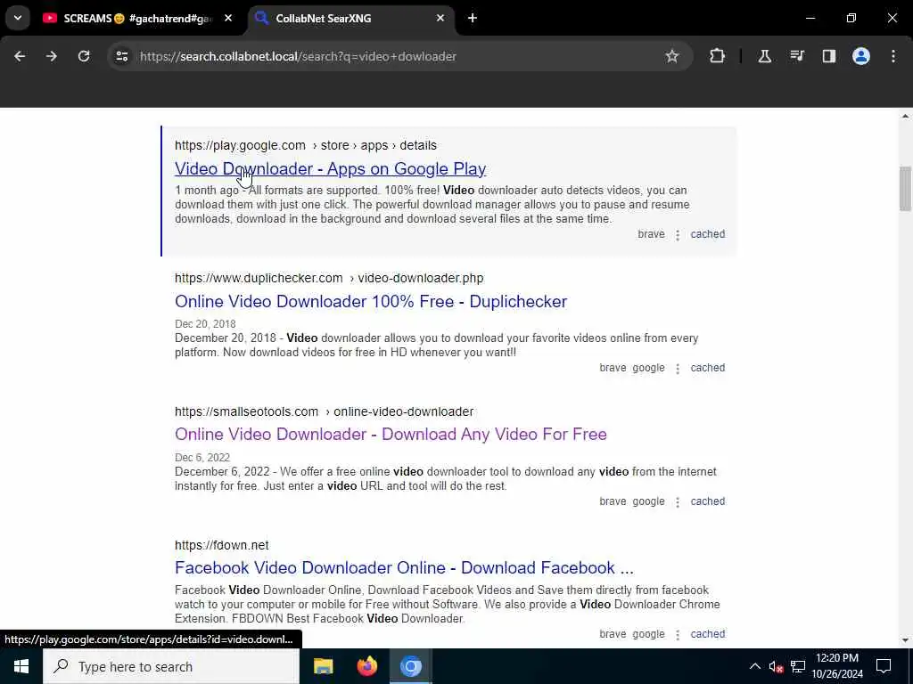Click the smallseotools.com result URL text
The image size is (913, 684).
coord(325,411)
